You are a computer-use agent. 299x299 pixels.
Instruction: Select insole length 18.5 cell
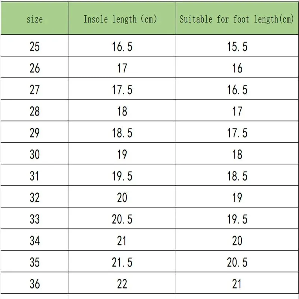122,132
